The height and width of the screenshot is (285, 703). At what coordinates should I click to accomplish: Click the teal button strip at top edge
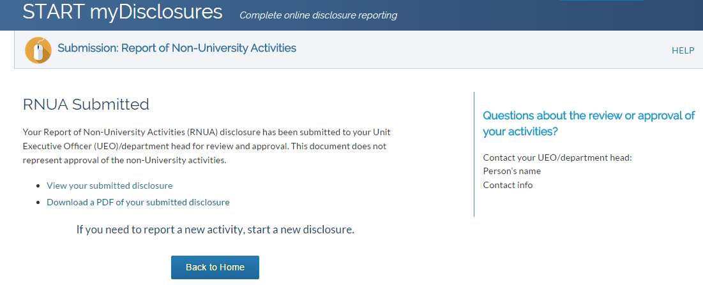[601, 1]
